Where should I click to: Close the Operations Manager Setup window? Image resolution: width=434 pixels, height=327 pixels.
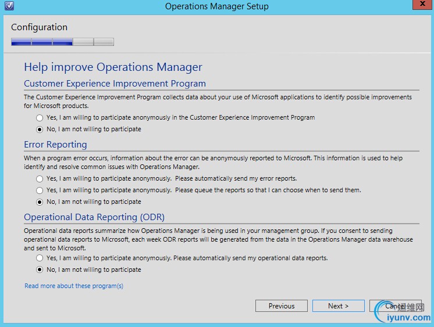[422, 5]
